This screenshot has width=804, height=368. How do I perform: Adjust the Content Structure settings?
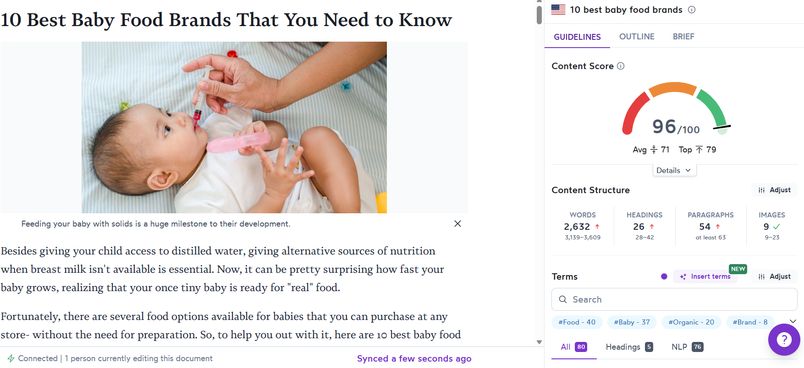coord(775,190)
